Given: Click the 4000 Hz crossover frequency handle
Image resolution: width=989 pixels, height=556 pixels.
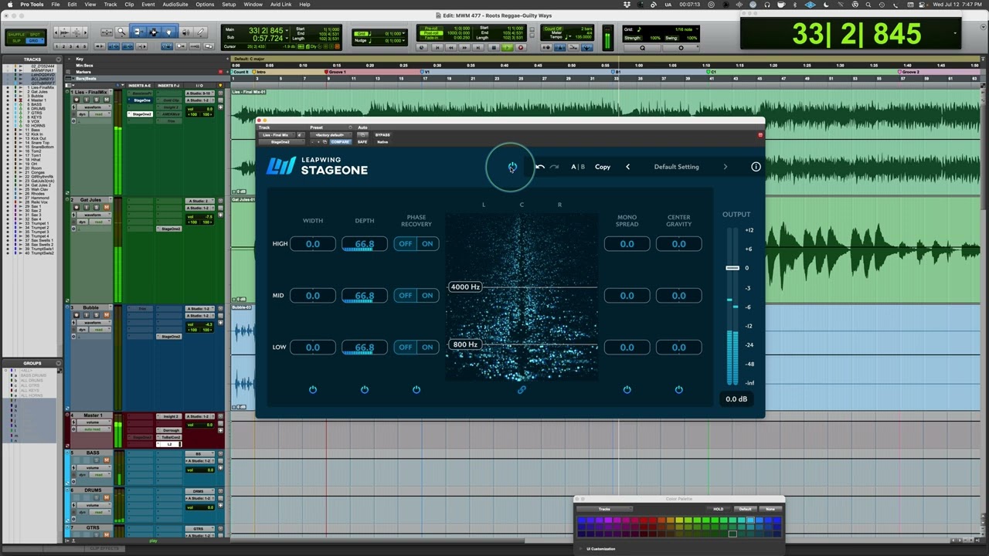Looking at the screenshot, I should pos(465,287).
